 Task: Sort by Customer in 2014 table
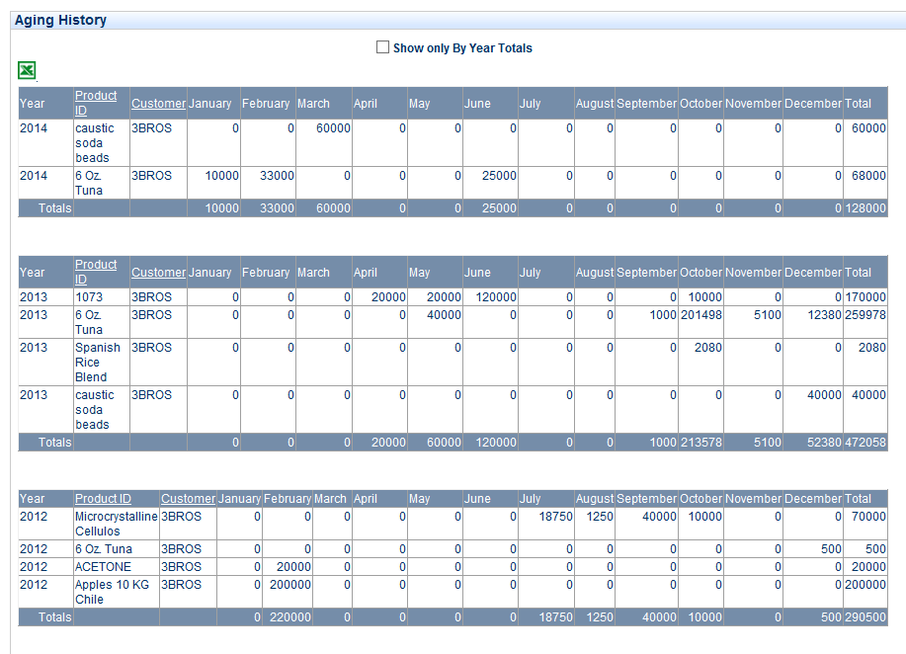click(158, 104)
